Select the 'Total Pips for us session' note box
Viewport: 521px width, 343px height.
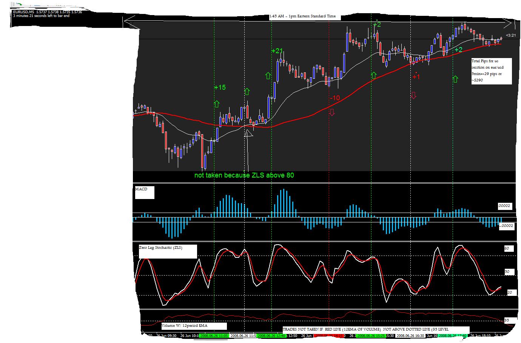click(x=492, y=71)
